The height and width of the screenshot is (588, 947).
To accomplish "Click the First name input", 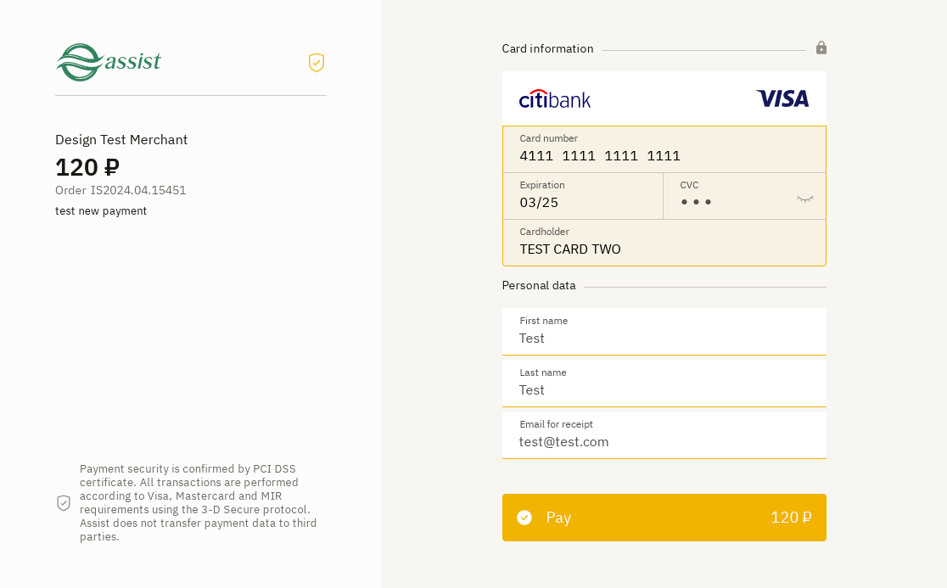I will pyautogui.click(x=664, y=338).
